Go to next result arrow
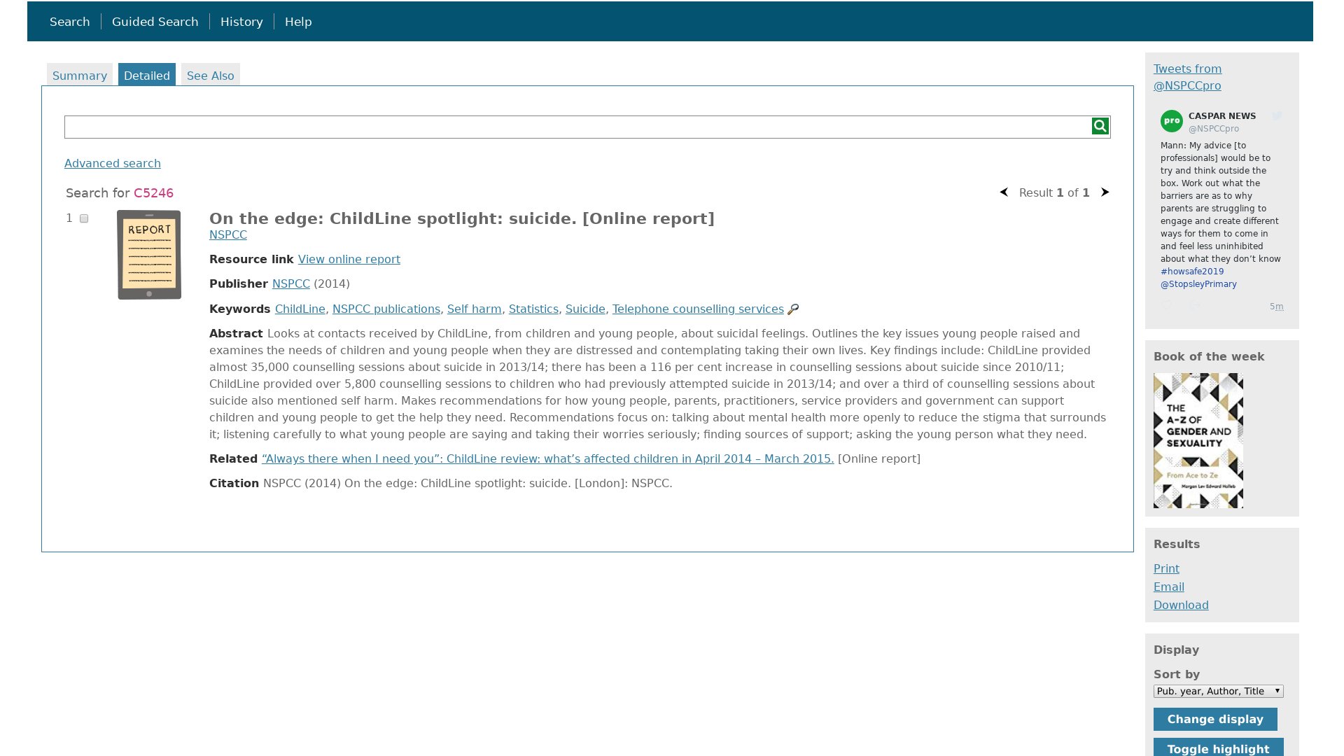The image size is (1344, 756). (1105, 192)
